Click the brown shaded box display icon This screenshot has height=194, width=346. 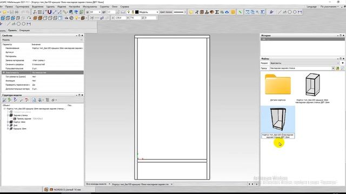pyautogui.click(x=35, y=18)
